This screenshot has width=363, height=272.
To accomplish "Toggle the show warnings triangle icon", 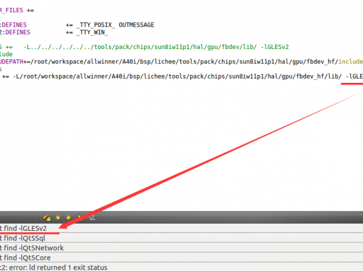I will (79, 217).
